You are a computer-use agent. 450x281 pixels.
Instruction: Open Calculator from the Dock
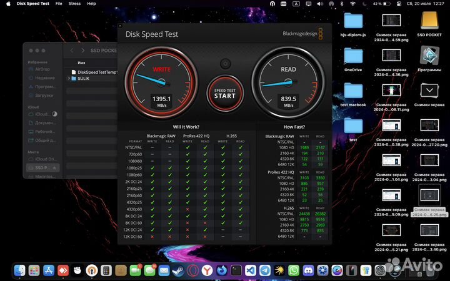pyautogui.click(x=106, y=270)
